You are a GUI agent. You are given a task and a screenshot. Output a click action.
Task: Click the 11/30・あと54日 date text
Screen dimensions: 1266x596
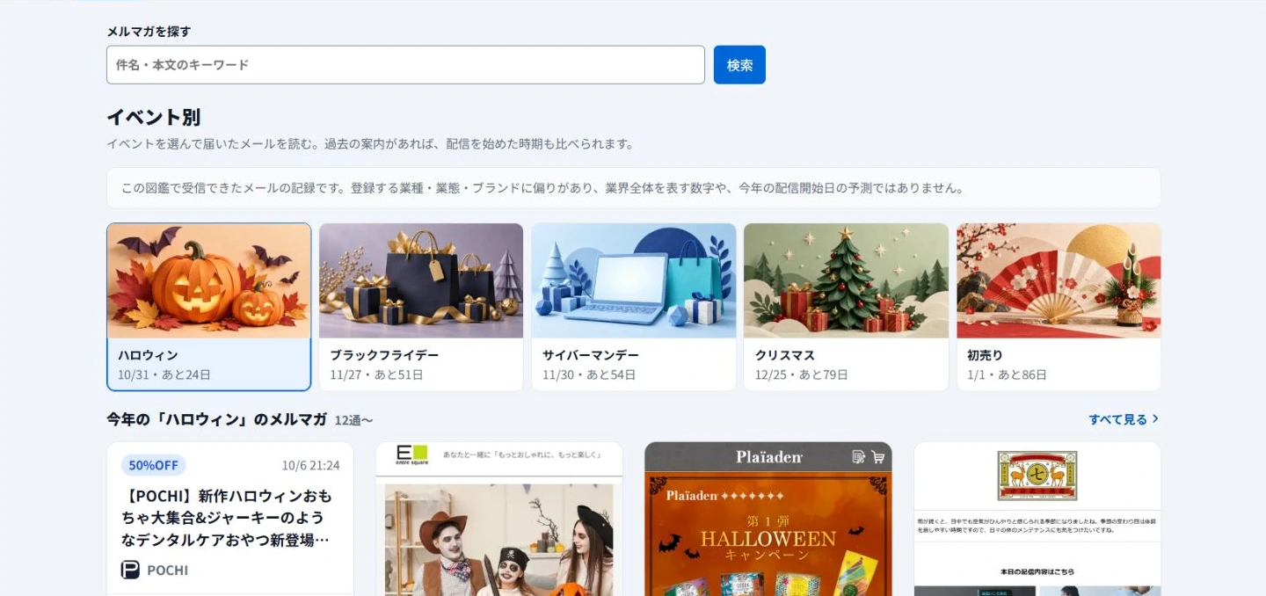[x=589, y=374]
